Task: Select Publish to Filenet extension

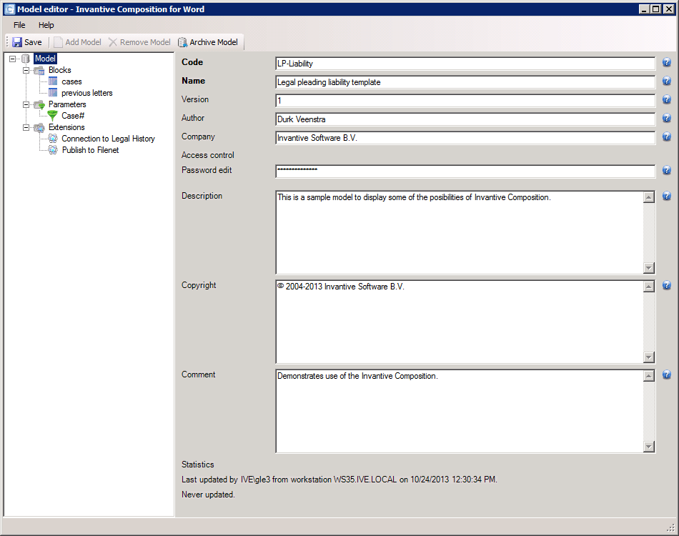Action: point(90,150)
